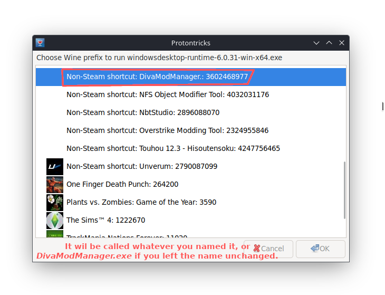Close the Protontricks dialog

(x=342, y=43)
